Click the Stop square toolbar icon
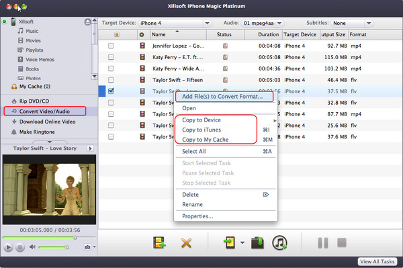 tap(342, 242)
